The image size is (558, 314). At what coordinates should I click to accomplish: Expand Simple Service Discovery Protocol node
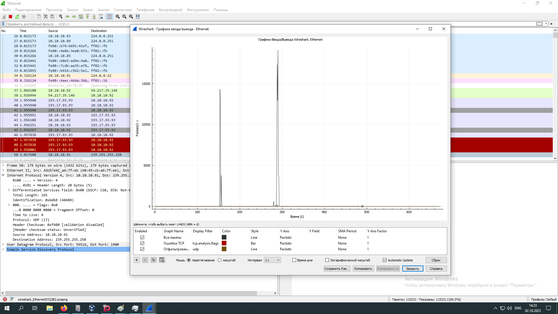[x=3, y=249]
